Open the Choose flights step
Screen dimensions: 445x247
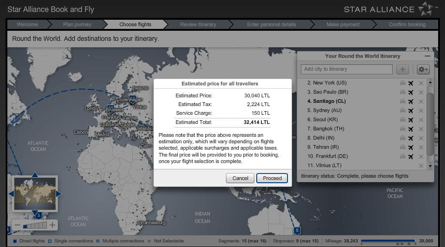click(x=135, y=24)
